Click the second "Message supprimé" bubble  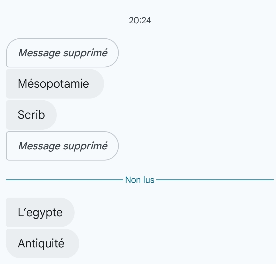62,146
